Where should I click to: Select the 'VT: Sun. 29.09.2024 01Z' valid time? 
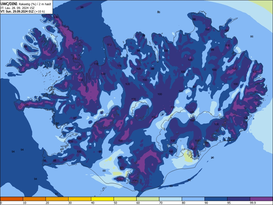pos(17,11)
